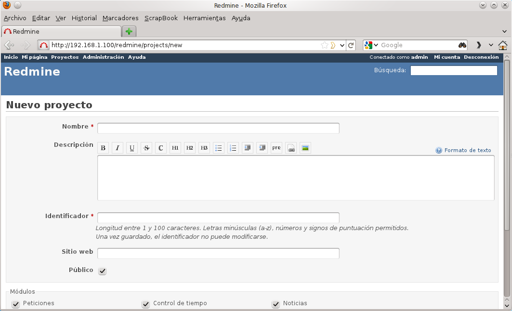Screen dimensions: 512x311
Task: Click the scrollbar down arrow
Action: coord(507,306)
